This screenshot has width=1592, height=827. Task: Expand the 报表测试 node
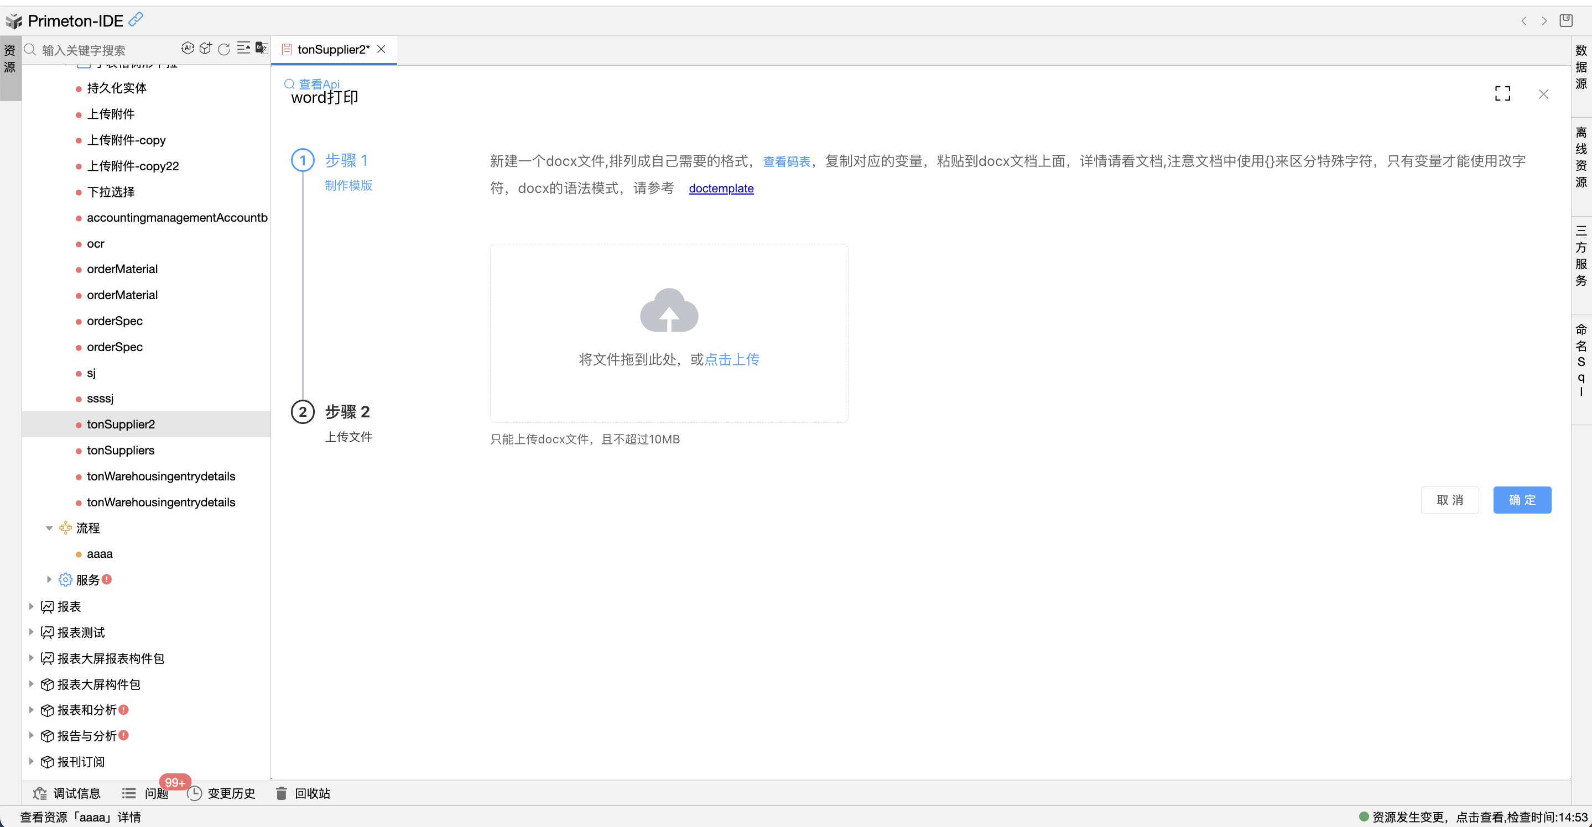tap(32, 632)
